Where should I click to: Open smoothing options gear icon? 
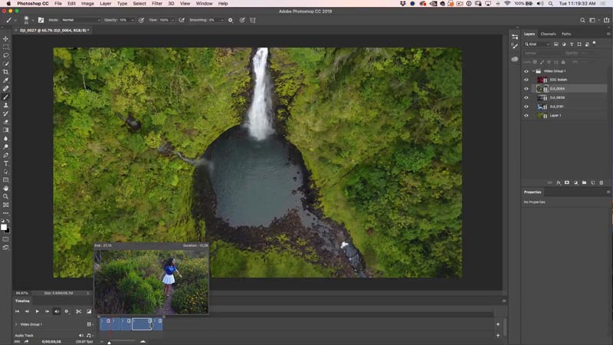tap(231, 20)
